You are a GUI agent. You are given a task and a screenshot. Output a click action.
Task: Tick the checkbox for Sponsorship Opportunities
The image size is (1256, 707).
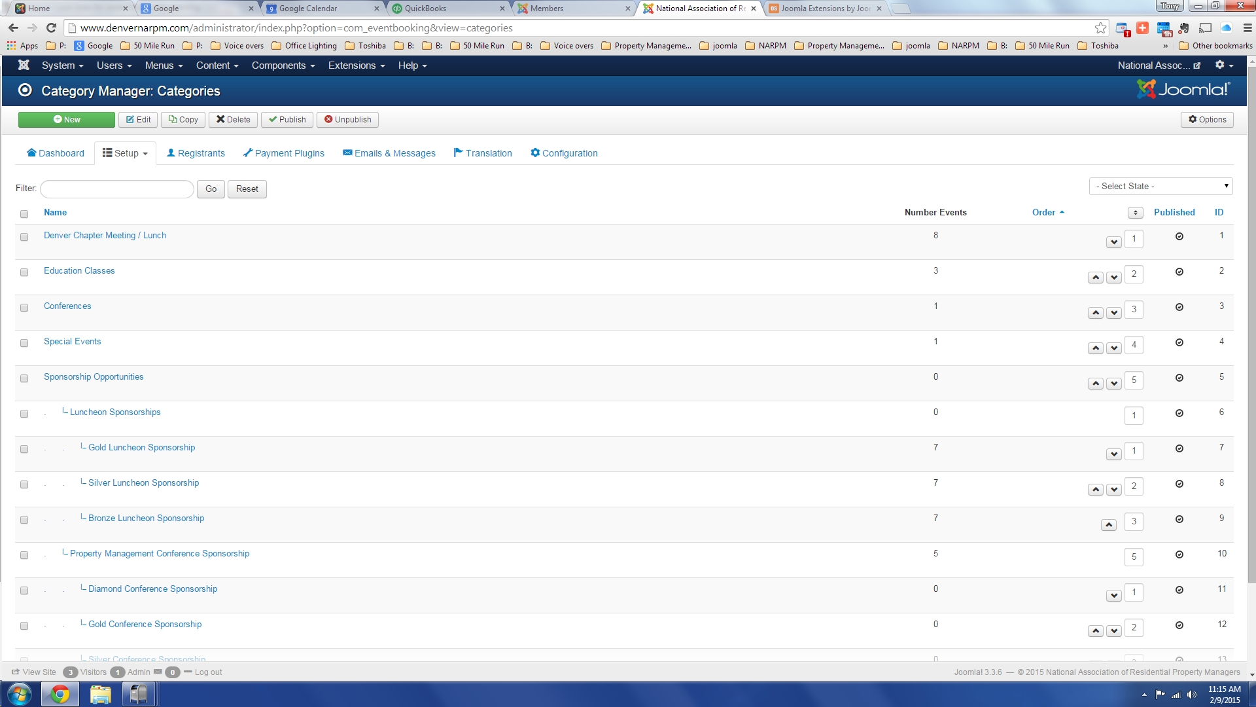[x=24, y=378]
